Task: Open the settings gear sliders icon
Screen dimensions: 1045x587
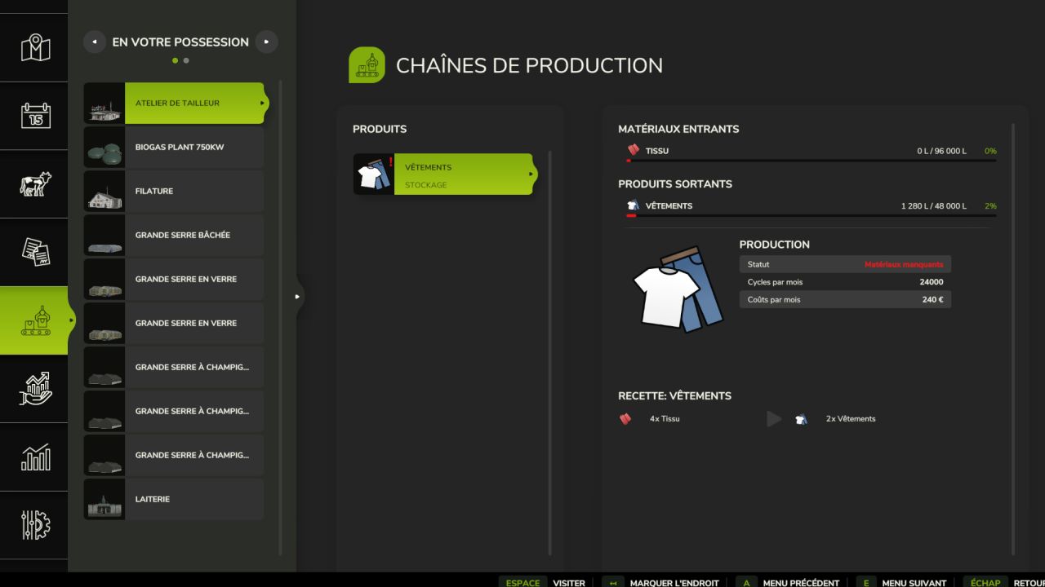Action: pyautogui.click(x=35, y=525)
